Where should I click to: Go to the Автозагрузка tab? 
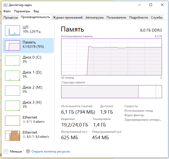[x=95, y=18]
